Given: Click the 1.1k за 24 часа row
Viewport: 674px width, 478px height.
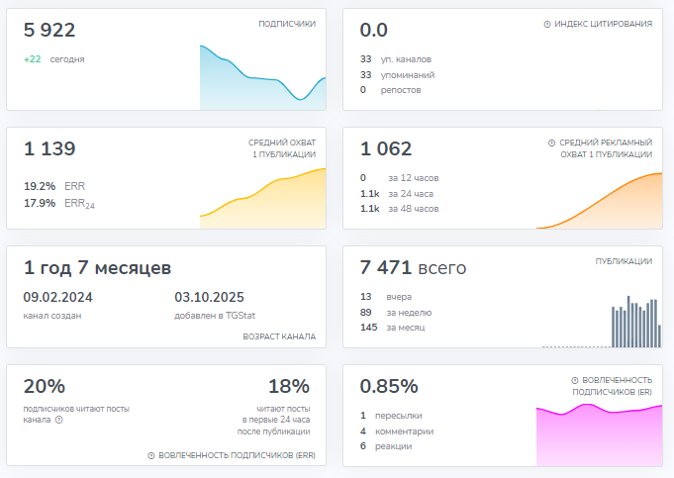Looking at the screenshot, I should 397,193.
